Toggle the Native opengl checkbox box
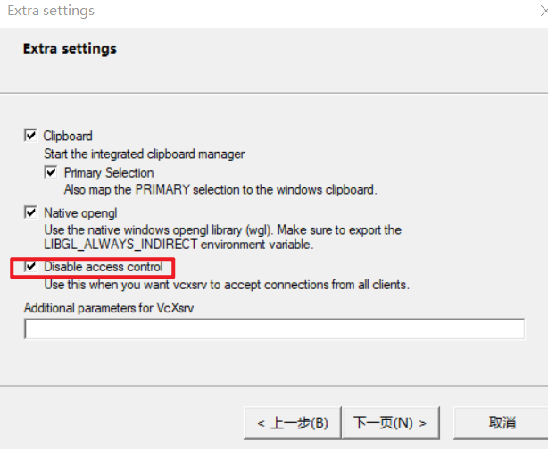This screenshot has width=548, height=449. (30, 212)
